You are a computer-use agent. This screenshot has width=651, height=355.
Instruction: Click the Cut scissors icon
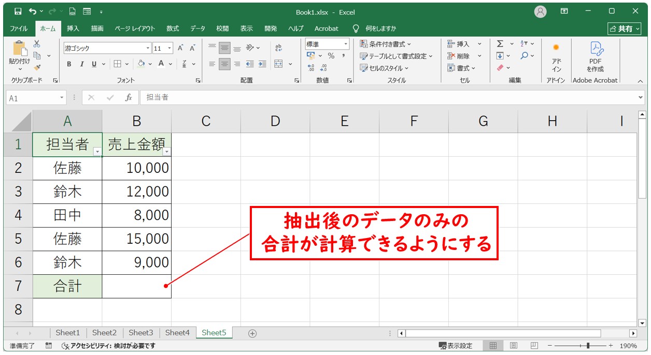click(x=37, y=44)
